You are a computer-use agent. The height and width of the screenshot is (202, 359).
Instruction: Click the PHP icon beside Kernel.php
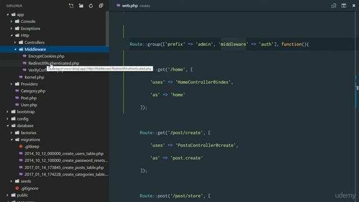tap(21, 77)
